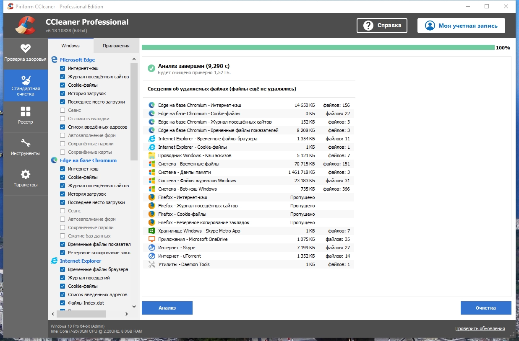Click Firefox icon beside Резервное копирование закладок
This screenshot has width=519, height=341.
[x=151, y=222]
